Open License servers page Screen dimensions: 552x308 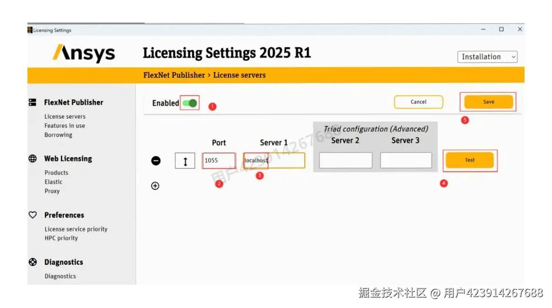[x=65, y=117]
